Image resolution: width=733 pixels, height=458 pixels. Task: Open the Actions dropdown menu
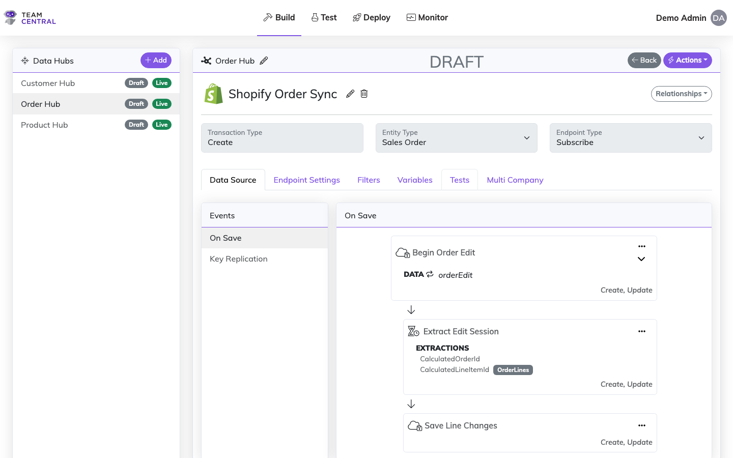tap(687, 60)
